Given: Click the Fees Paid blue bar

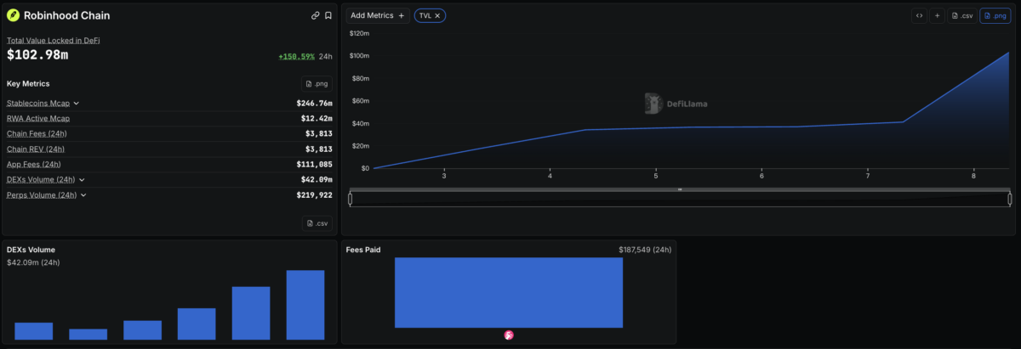Looking at the screenshot, I should pyautogui.click(x=509, y=293).
